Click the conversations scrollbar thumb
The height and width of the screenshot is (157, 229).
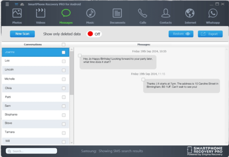click(72, 73)
